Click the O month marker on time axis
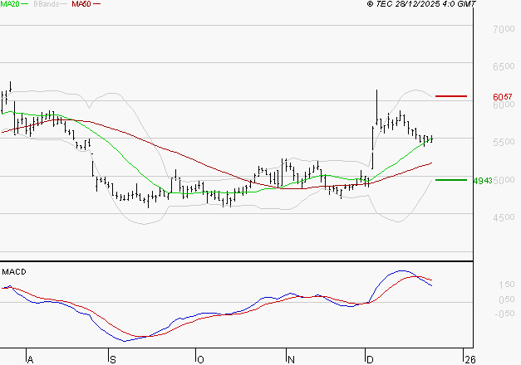The image size is (521, 365). (x=200, y=360)
